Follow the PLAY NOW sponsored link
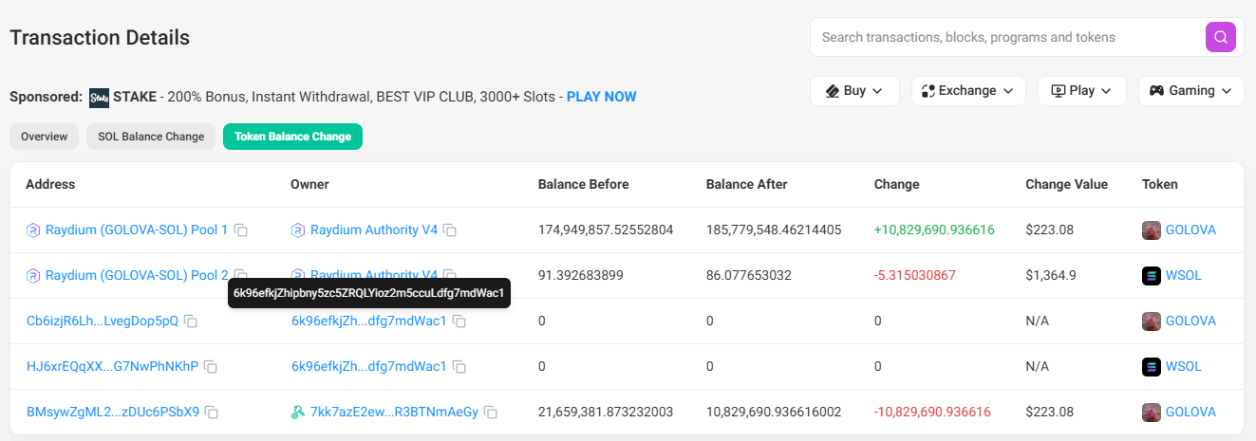 point(601,97)
